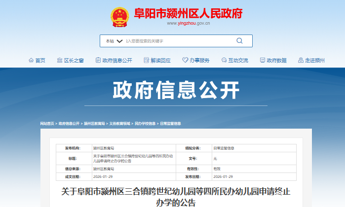Open the 首页 menu item

click(x=40, y=61)
